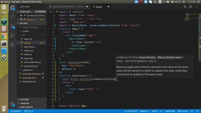Launch Chrome from the Ubuntu dock
This screenshot has height=113, width=201.
pos(4,37)
